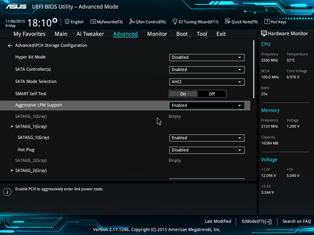Collapse the SATA6G_1(Gray) submenu arrow

12,126
